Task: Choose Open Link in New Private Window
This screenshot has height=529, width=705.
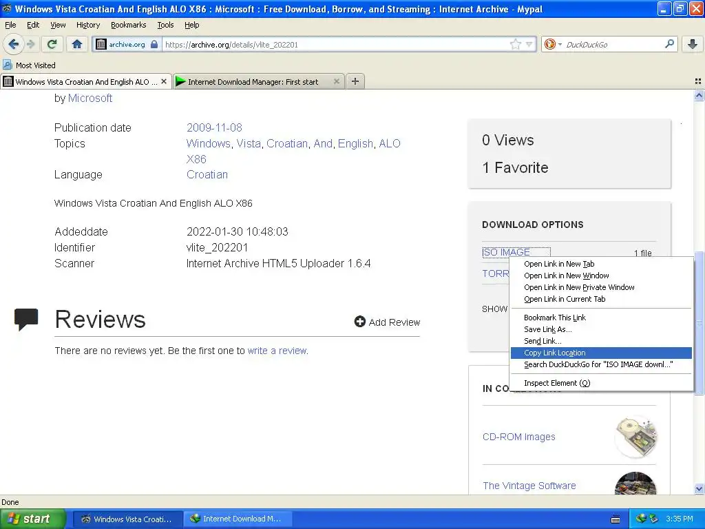Action: point(601,287)
